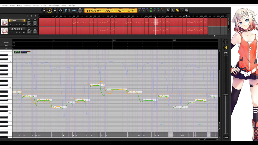This screenshot has width=258, height=145.
Task: Add a new track with plus button
Action: click(x=28, y=16)
